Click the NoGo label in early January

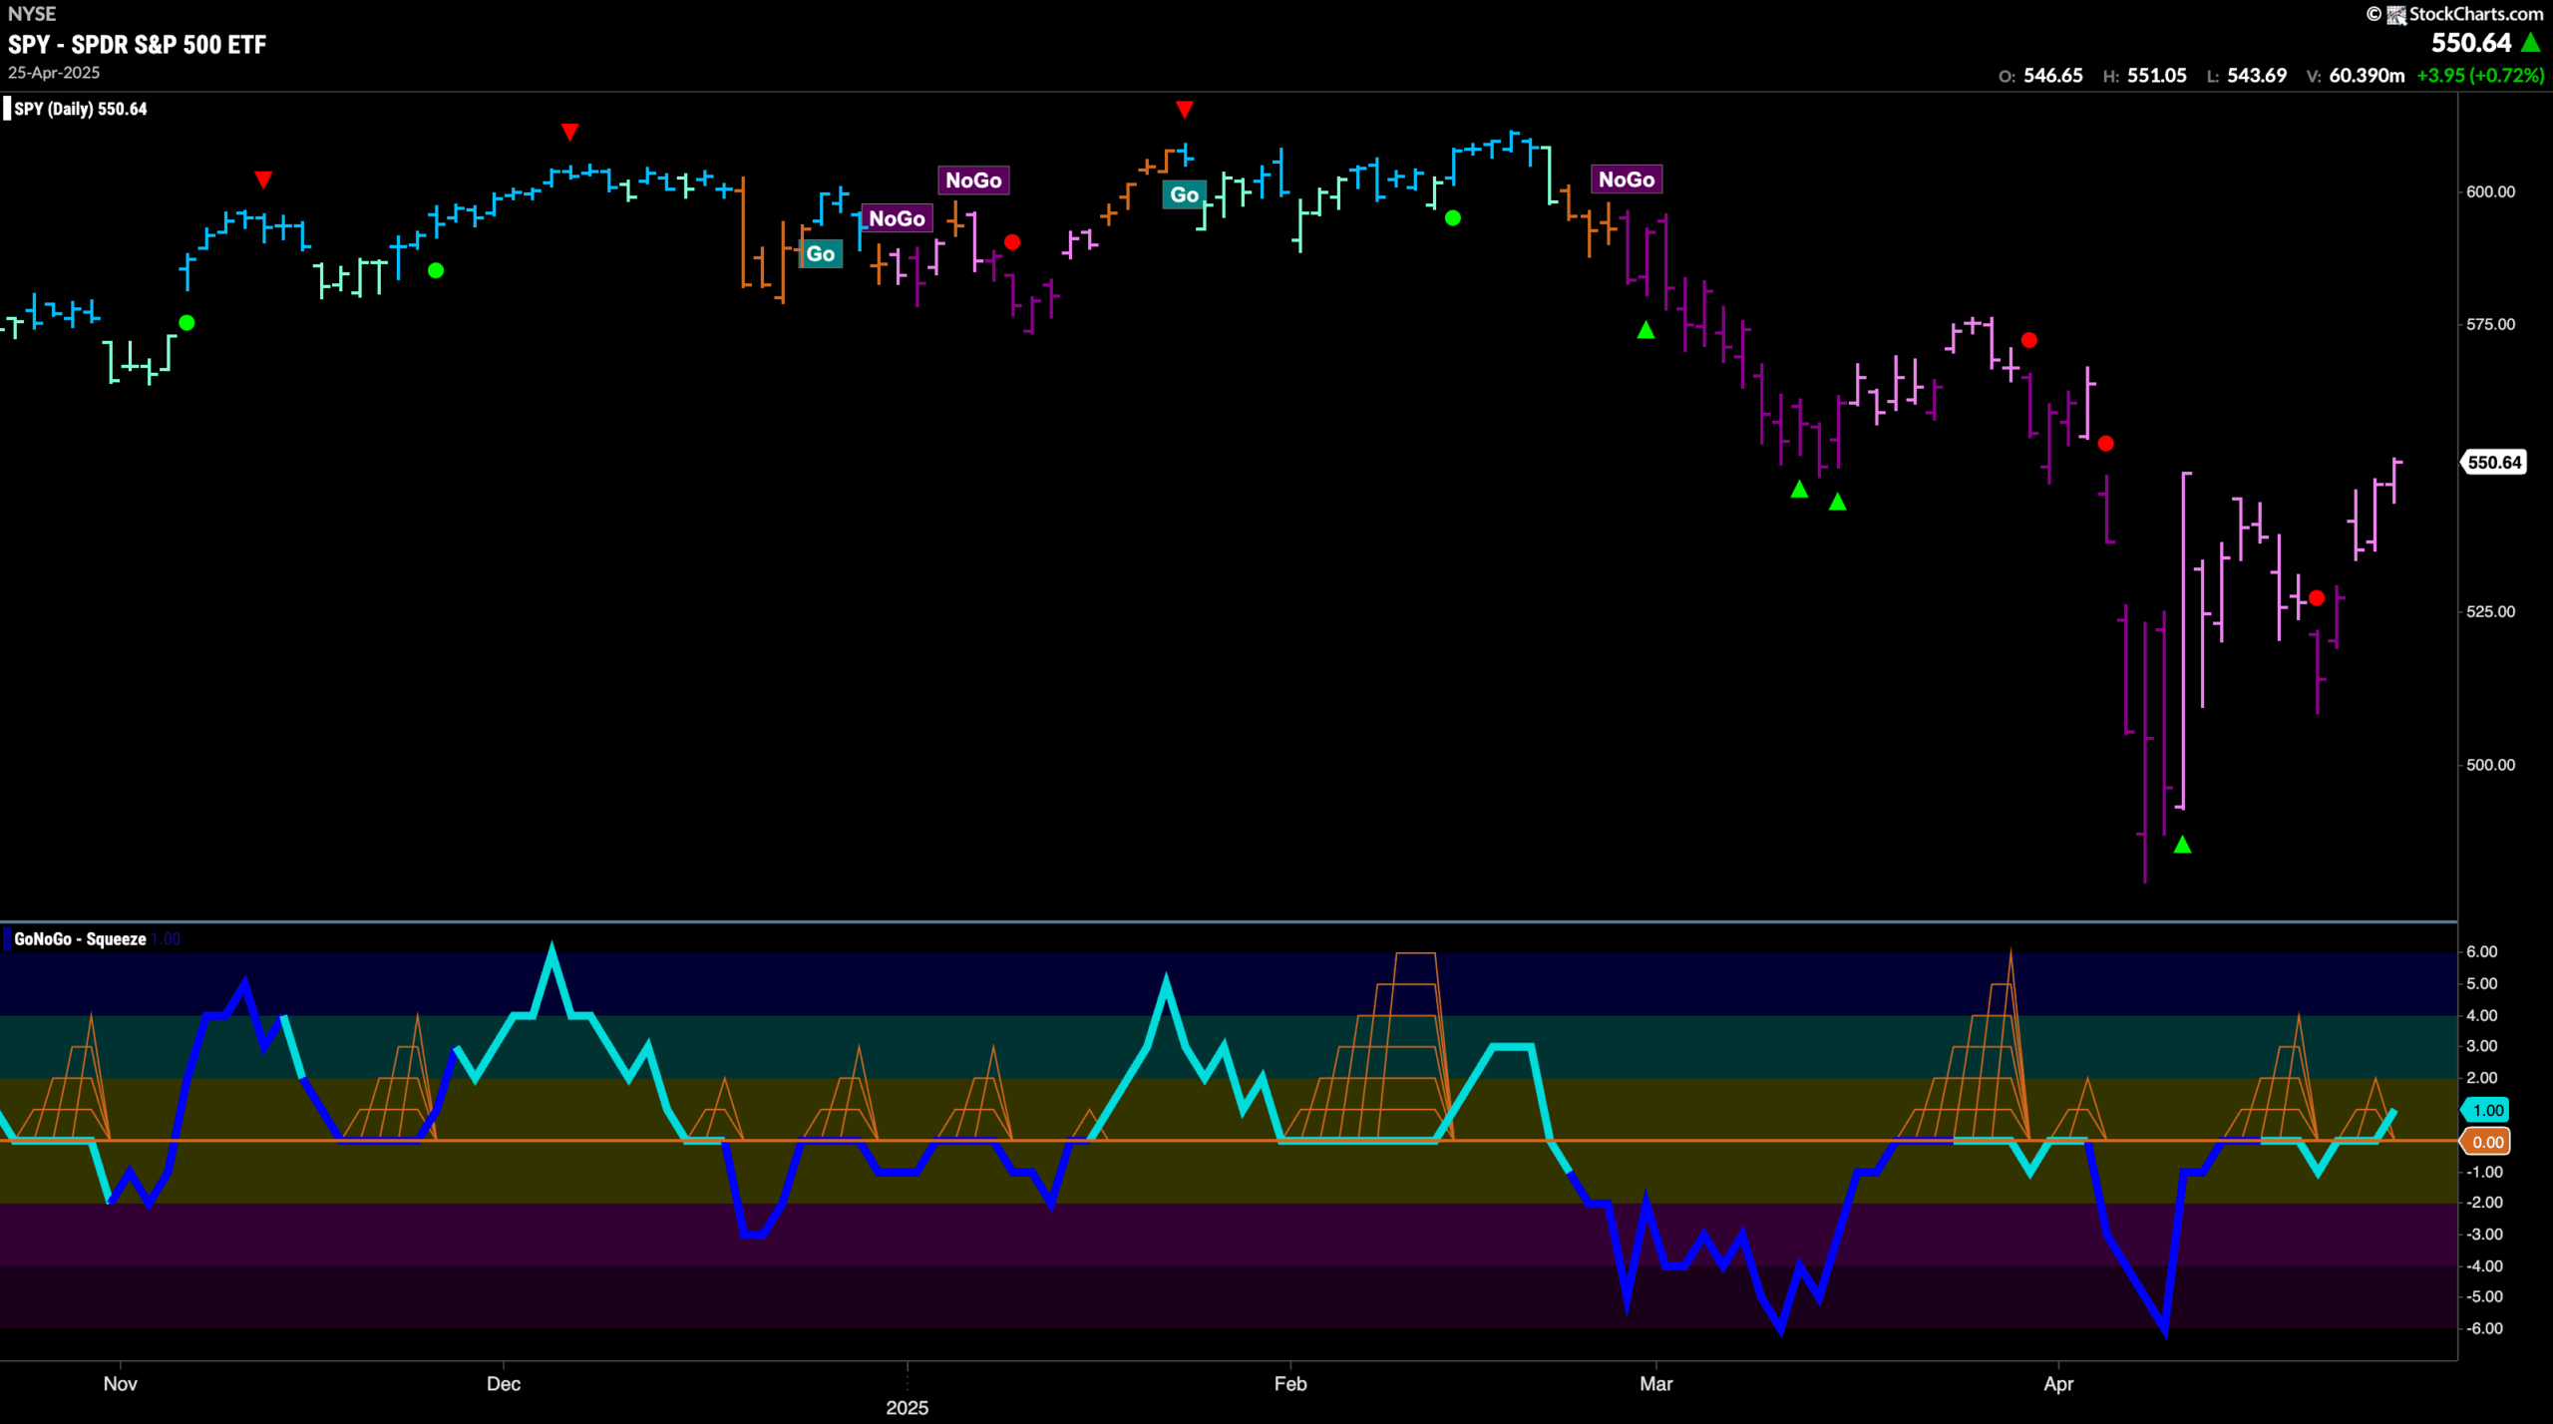pos(973,180)
